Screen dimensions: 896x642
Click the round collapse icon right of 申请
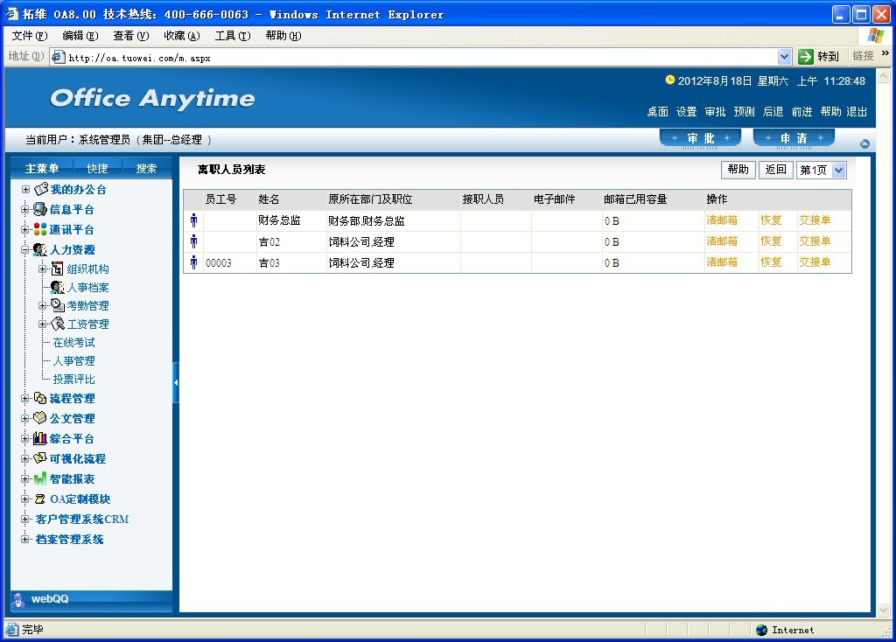coord(864,143)
